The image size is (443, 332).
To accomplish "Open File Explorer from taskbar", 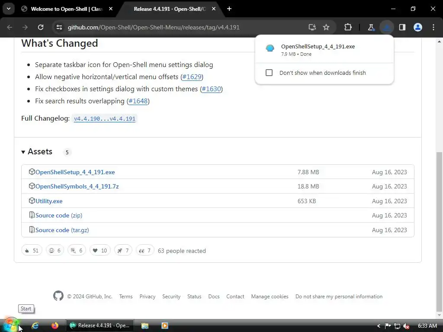I will pyautogui.click(x=145, y=326).
